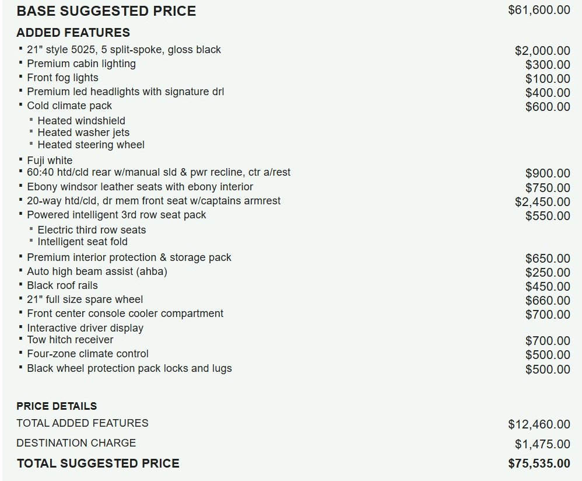Image resolution: width=582 pixels, height=481 pixels.
Task: Click the Cold climate pack entry
Action: coord(69,106)
